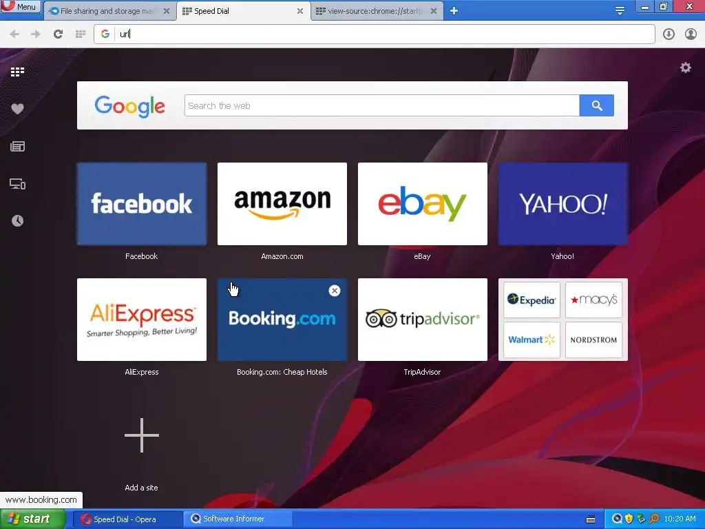Open Nordstrom in the folder tile
Viewport: 705px width, 529px height.
click(x=593, y=340)
